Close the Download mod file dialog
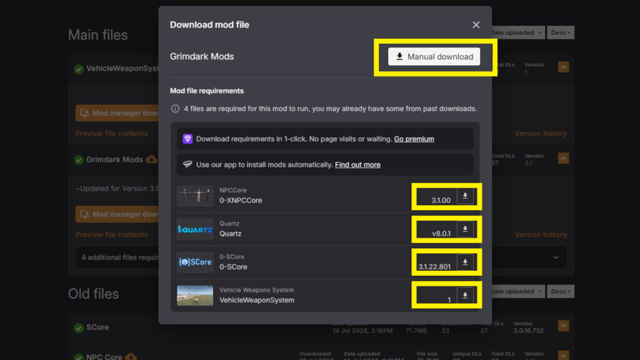The image size is (640, 360). 476,25
